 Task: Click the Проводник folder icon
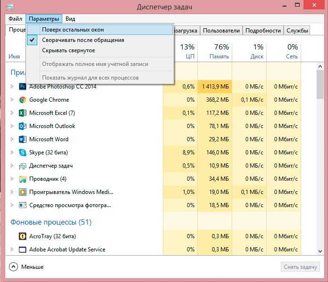[23, 179]
